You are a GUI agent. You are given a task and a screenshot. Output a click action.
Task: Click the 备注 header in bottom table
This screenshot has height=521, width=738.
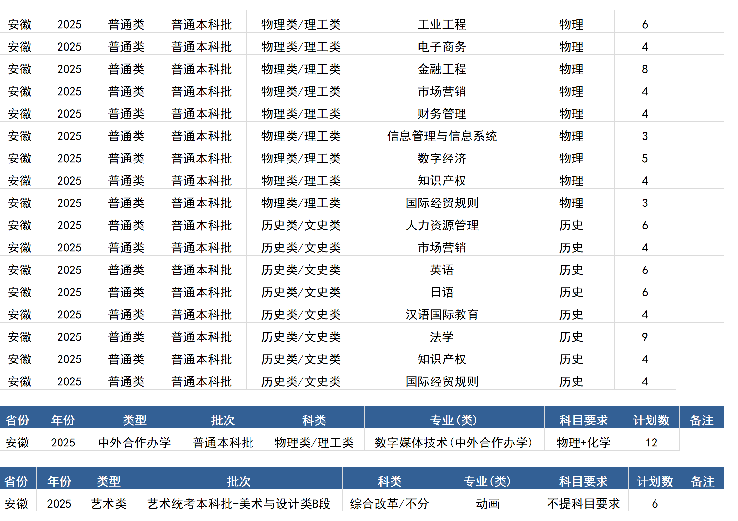coord(702,481)
